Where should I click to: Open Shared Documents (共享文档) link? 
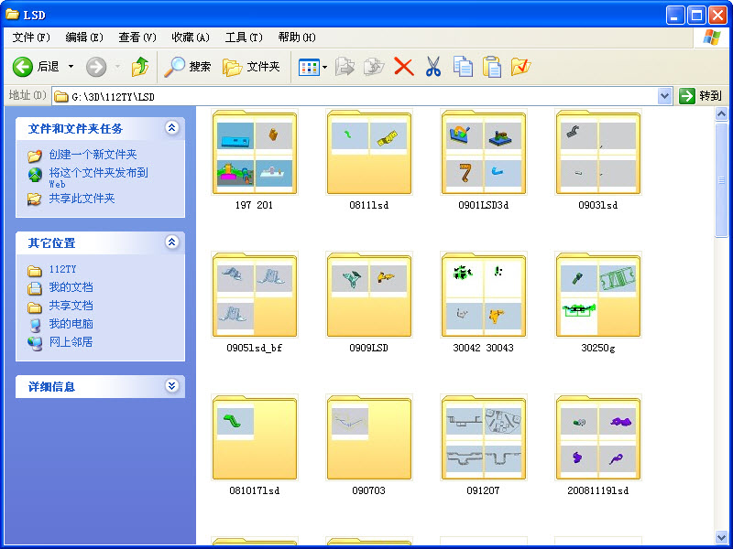pyautogui.click(x=71, y=306)
